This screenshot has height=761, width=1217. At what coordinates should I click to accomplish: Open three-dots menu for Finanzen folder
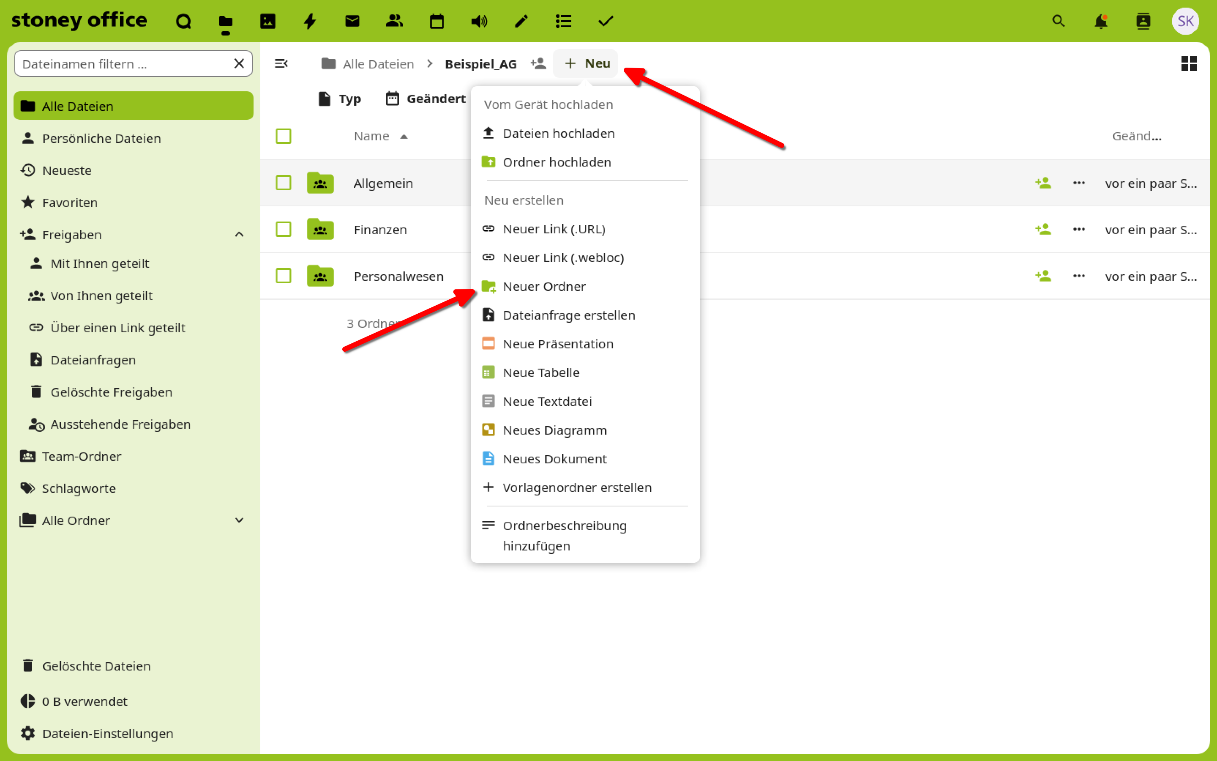(1079, 230)
